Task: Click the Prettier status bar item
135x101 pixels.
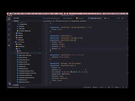Action: coord(117,87)
